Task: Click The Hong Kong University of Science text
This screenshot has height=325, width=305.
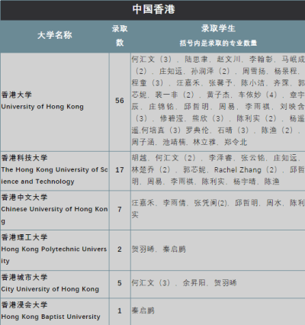Action: (54, 175)
